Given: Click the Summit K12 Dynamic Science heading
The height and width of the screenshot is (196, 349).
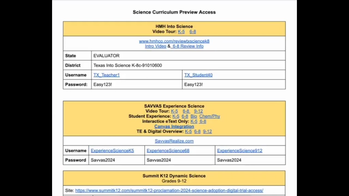Looking at the screenshot, I should 174,176.
